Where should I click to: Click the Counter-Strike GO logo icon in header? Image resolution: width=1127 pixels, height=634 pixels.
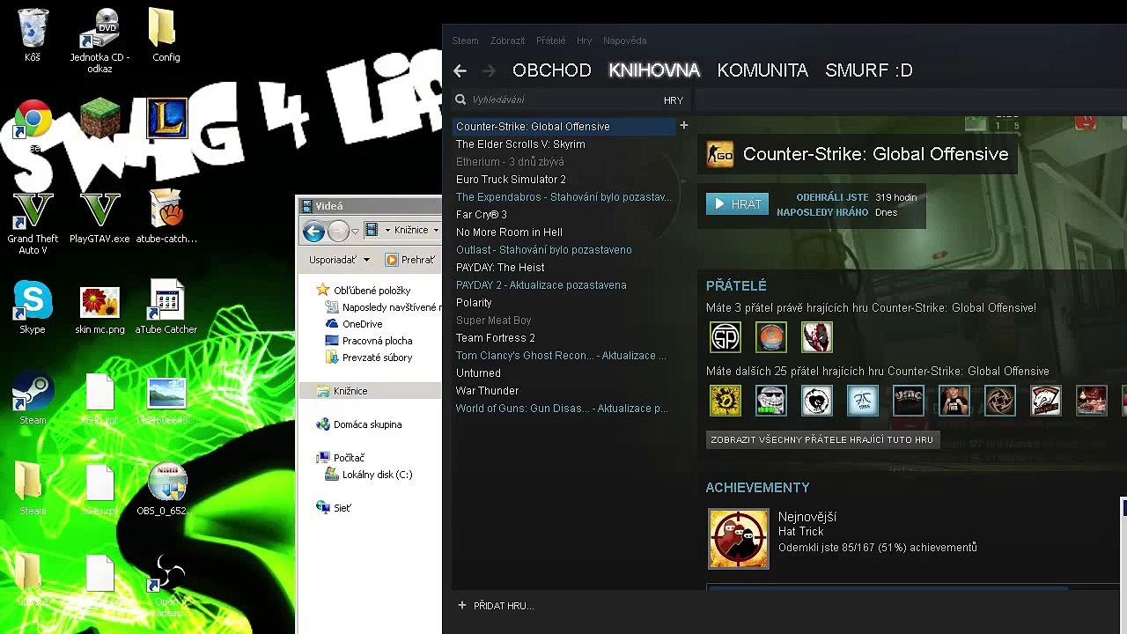(x=719, y=154)
